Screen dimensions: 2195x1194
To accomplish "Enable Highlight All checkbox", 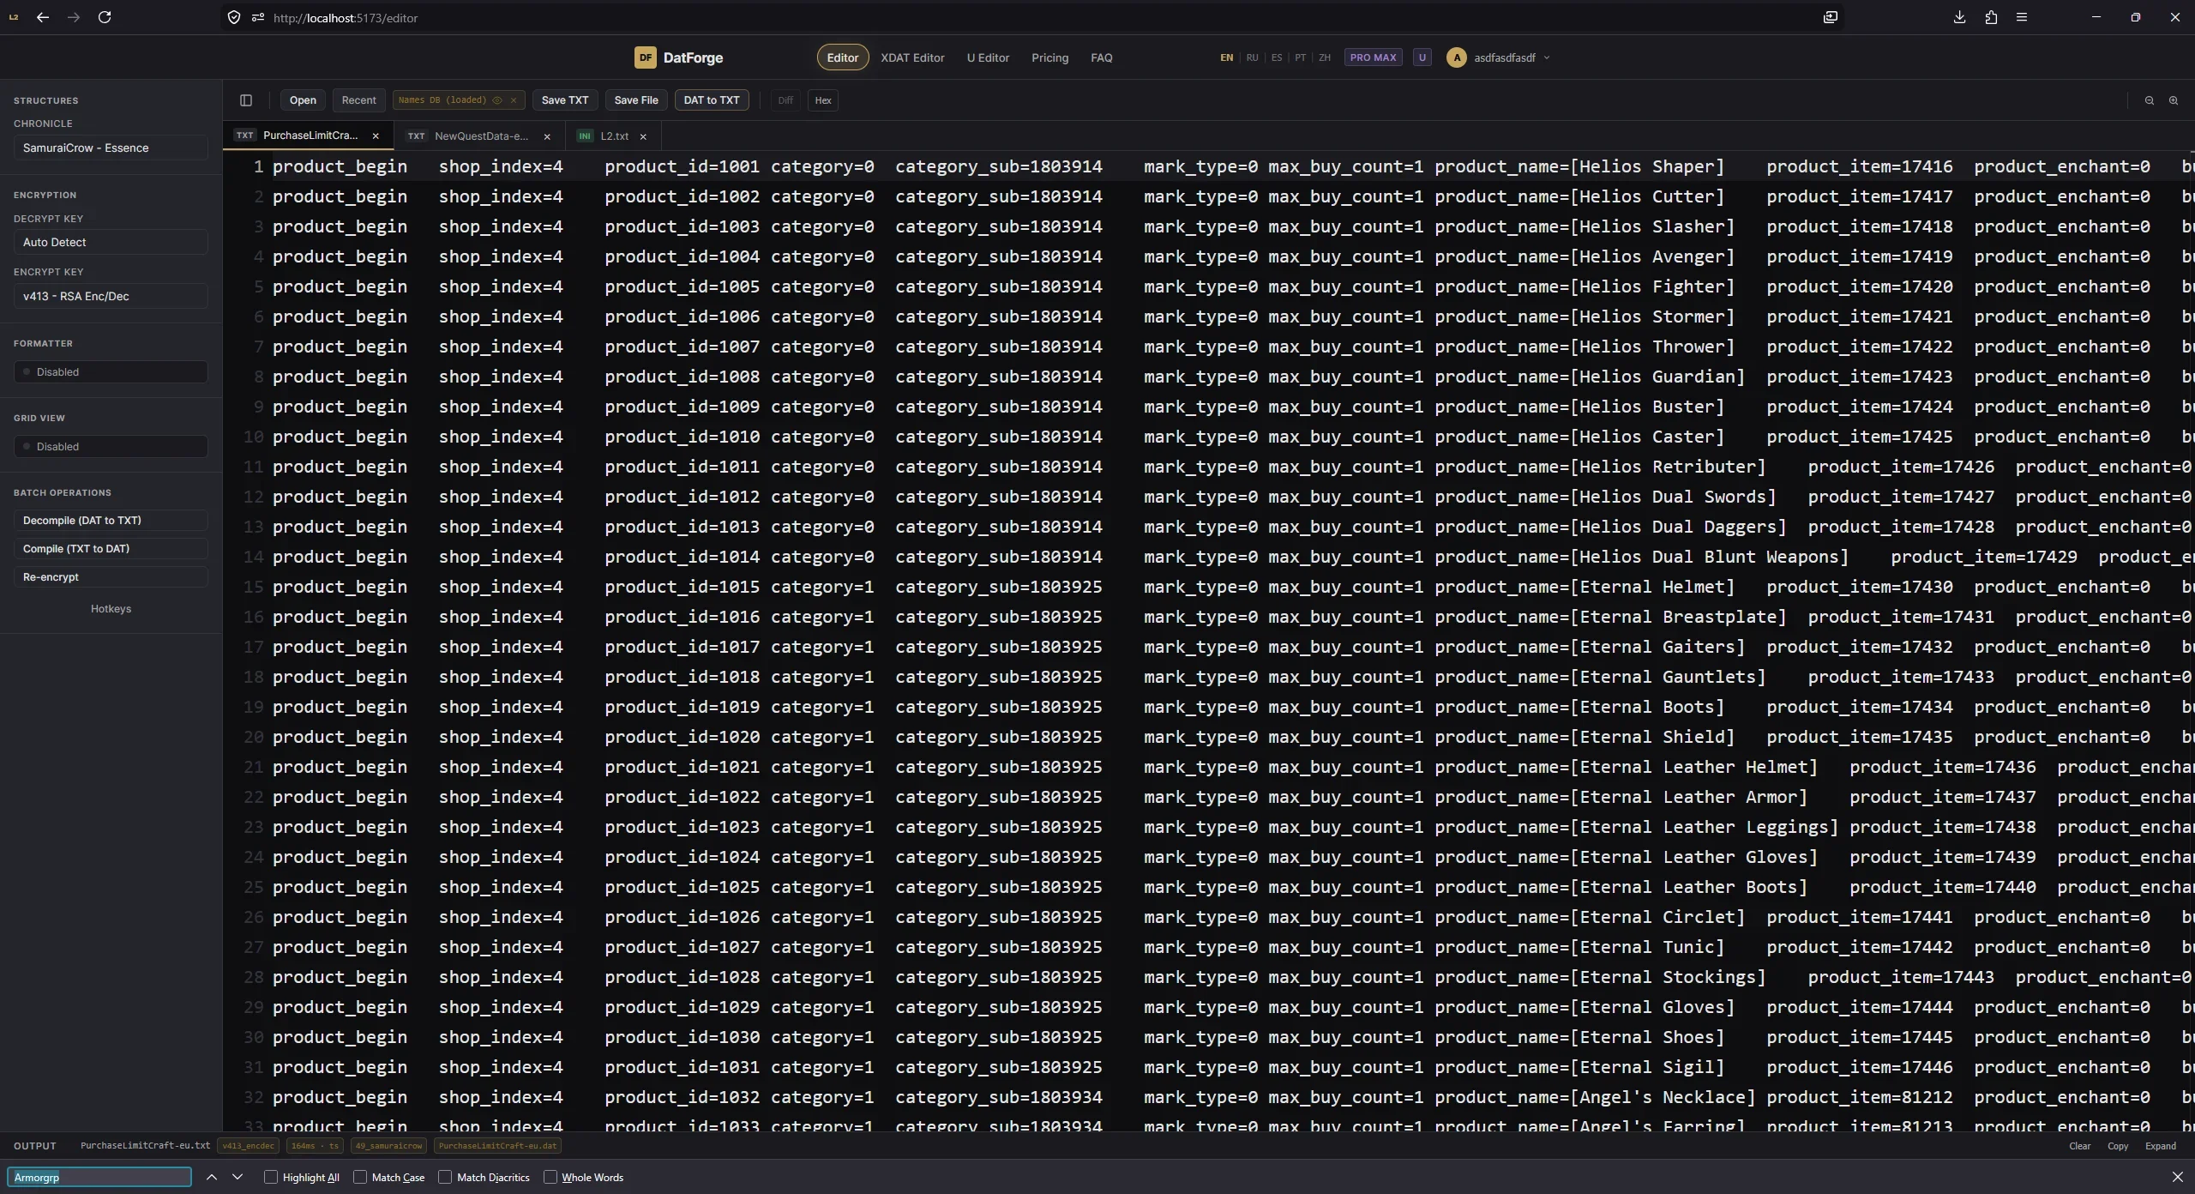I will [x=271, y=1177].
